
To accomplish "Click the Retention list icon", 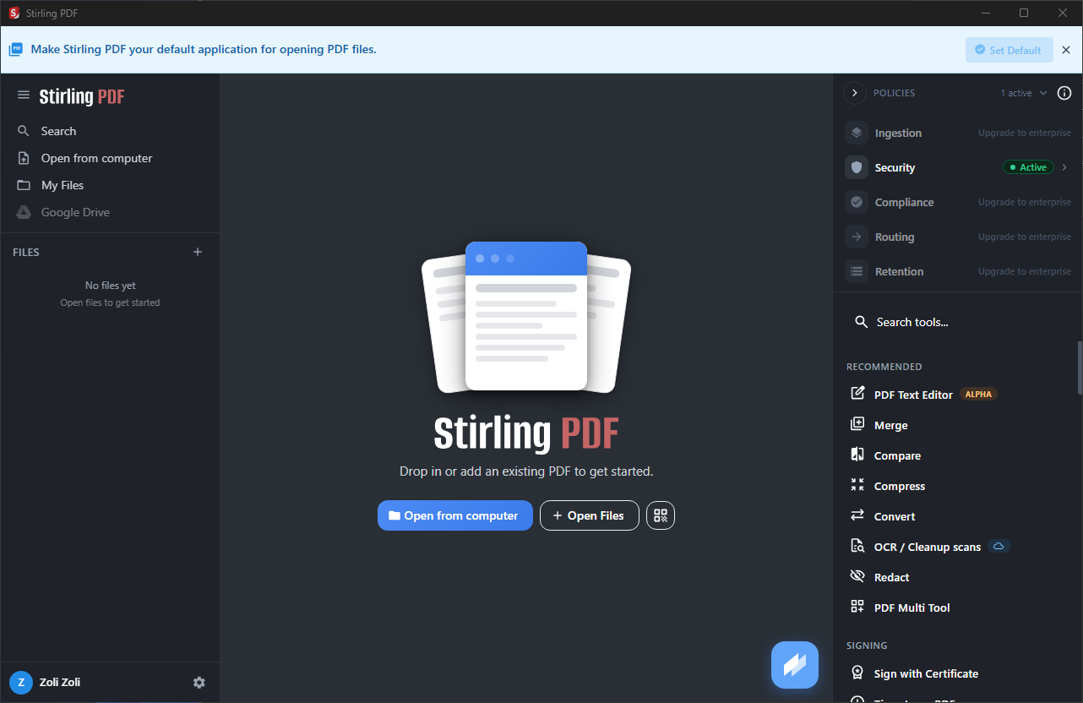I will point(857,271).
